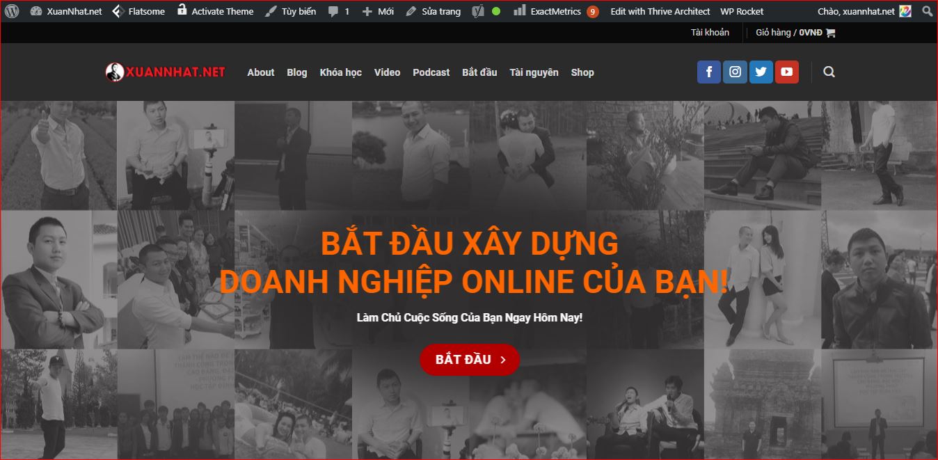Expand the Chào, xuannhat.net user menu
This screenshot has height=460, width=938.
pyautogui.click(x=864, y=11)
